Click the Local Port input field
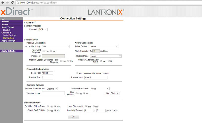This screenshot has width=202, height=123. tap(47, 73)
